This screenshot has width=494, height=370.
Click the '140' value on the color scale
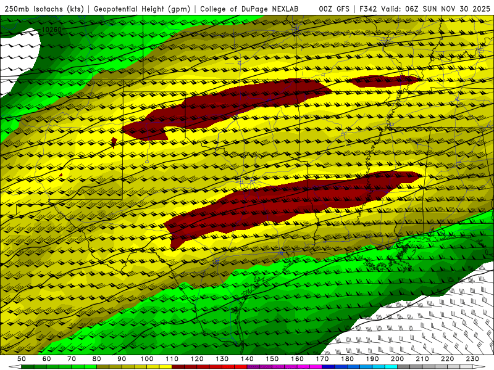[x=247, y=359]
